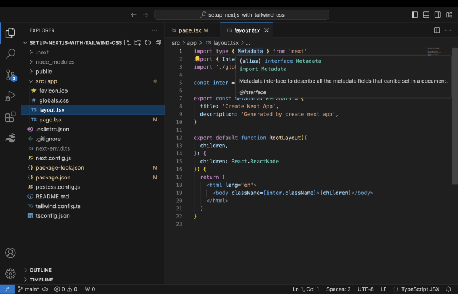This screenshot has width=458, height=294.
Task: Open favicon.ico in the file tree
Action: pos(93,91)
